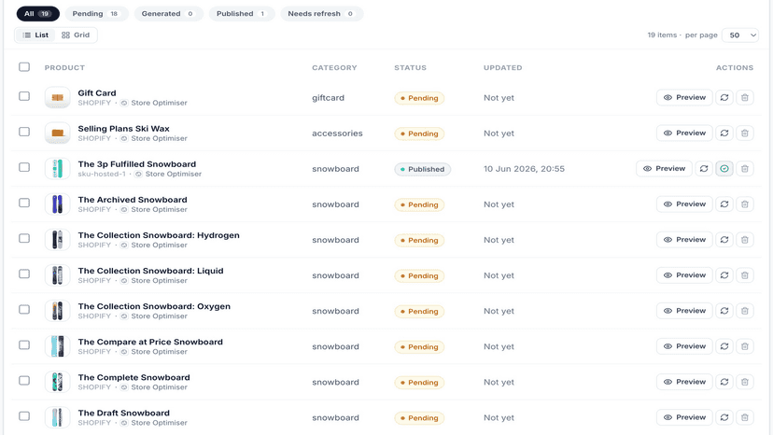Preview The Draft Snowboard
The image size is (773, 435).
click(x=684, y=417)
